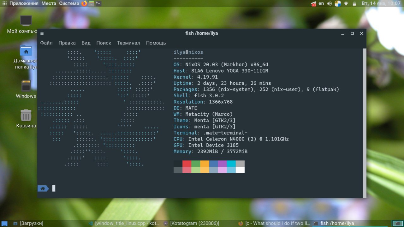Click the 'Host: 81A6 Lenovo YOGA' line

coord(221,71)
